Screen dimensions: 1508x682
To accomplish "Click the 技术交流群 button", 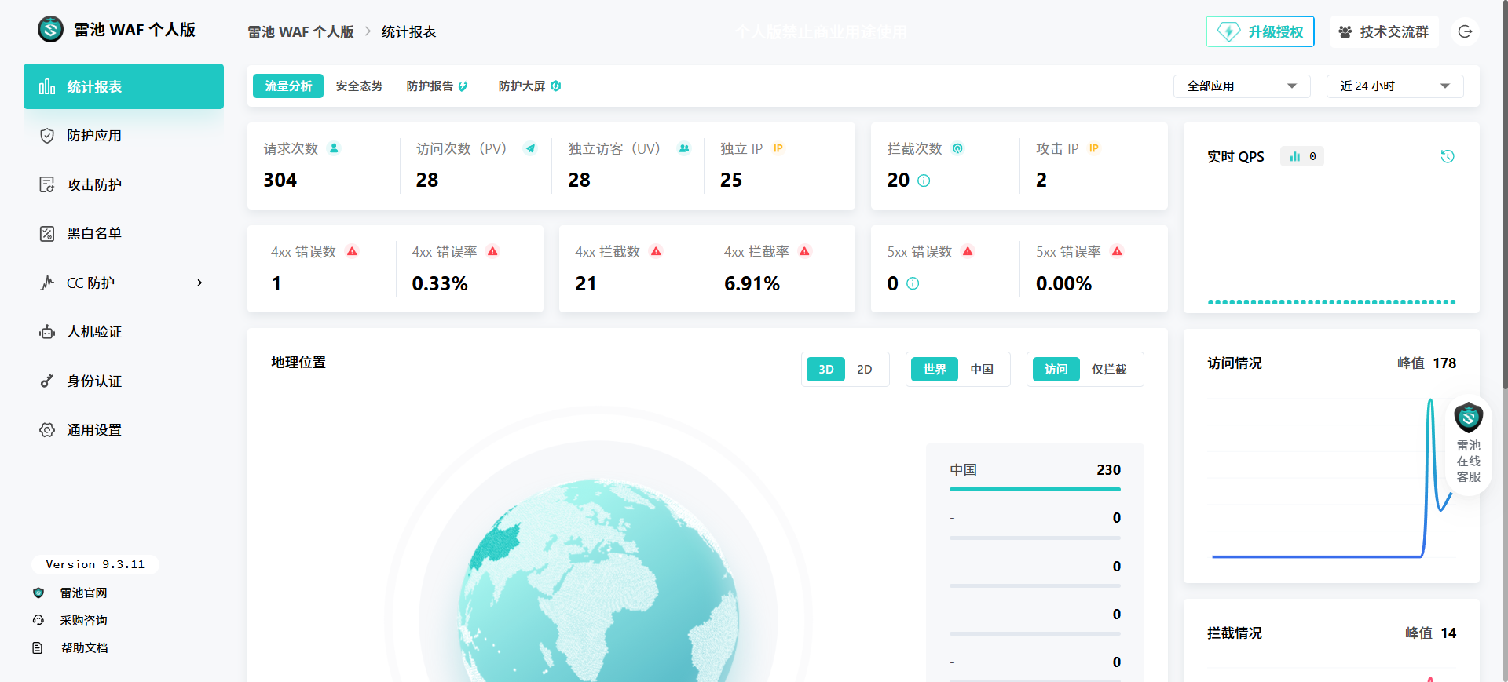I will 1384,31.
